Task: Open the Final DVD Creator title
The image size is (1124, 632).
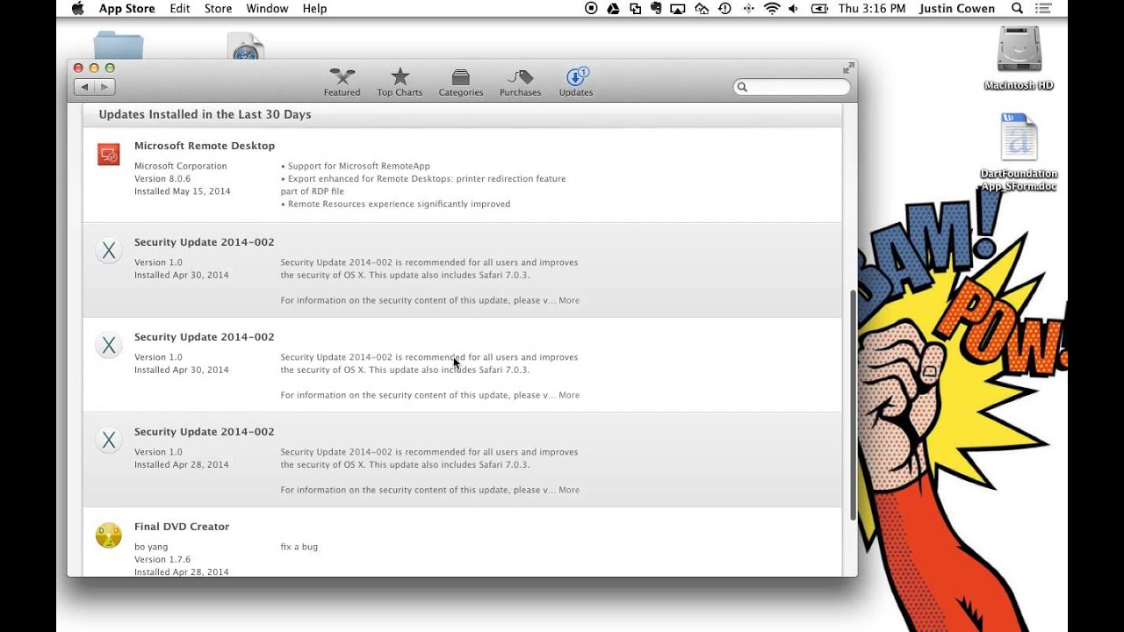Action: (182, 527)
